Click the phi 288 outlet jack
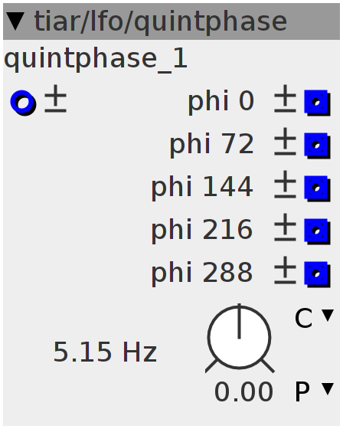Image resolution: width=343 pixels, height=429 pixels. pyautogui.click(x=317, y=274)
